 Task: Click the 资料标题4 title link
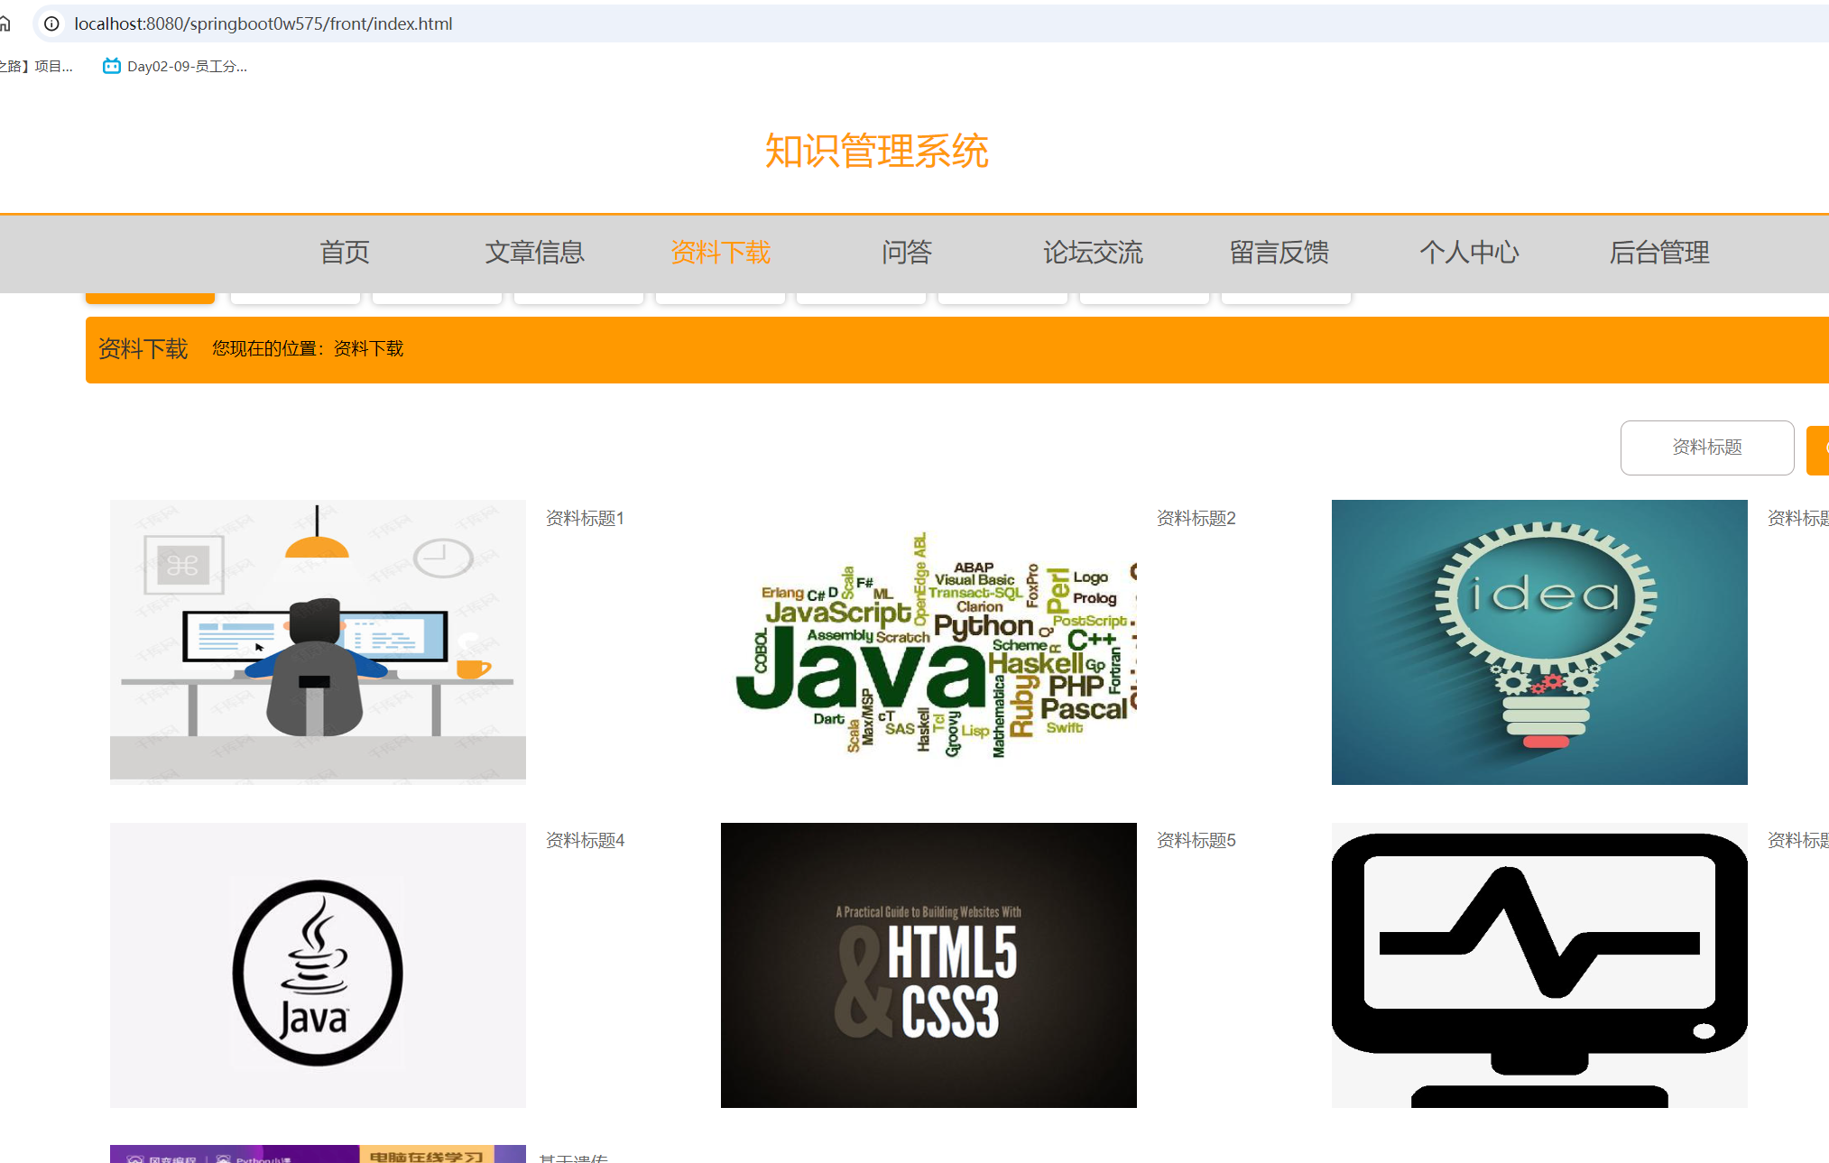(585, 841)
